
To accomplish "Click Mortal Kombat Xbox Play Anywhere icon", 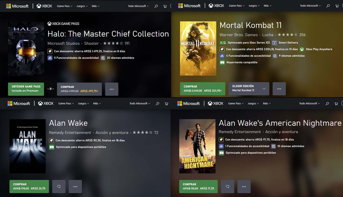I will 302,49.
